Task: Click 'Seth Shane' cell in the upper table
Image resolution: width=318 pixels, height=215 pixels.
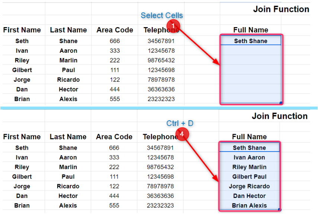Action: pos(250,41)
